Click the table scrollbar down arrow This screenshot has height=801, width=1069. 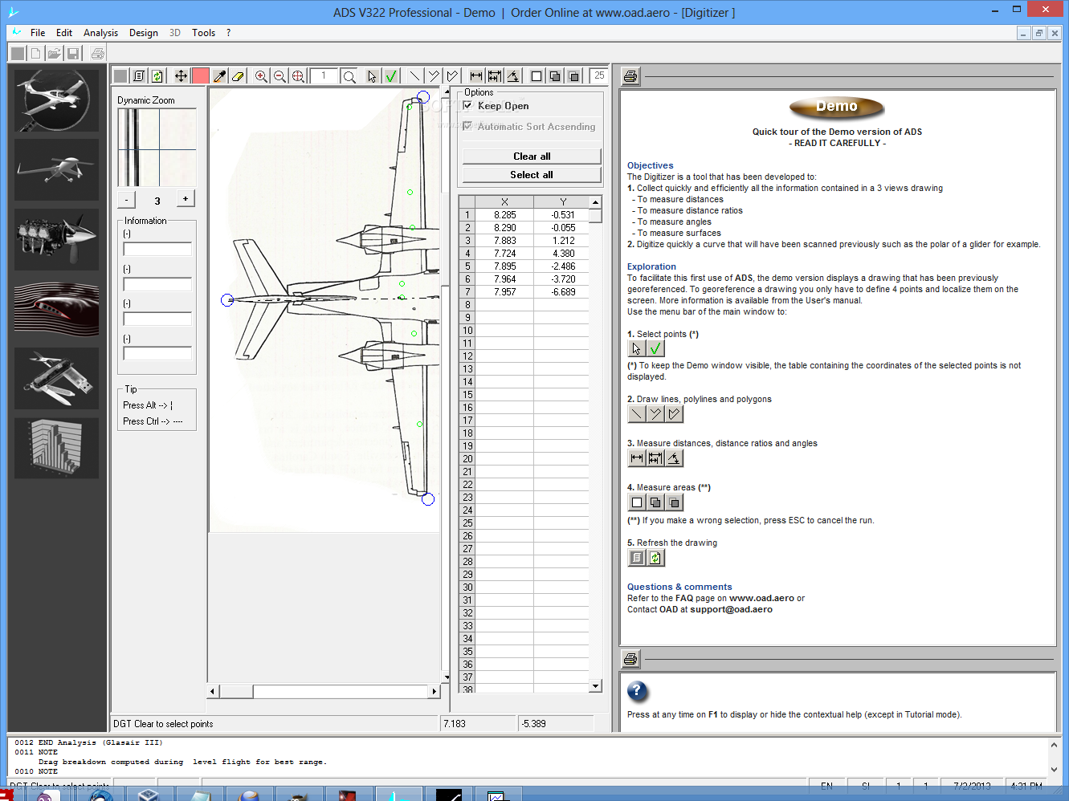[x=595, y=685]
